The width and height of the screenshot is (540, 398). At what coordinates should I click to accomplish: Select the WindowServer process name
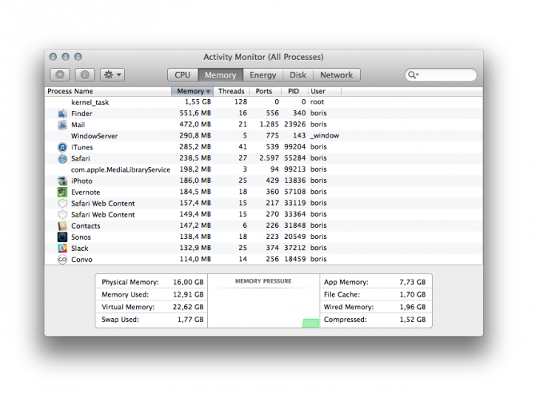tap(95, 136)
